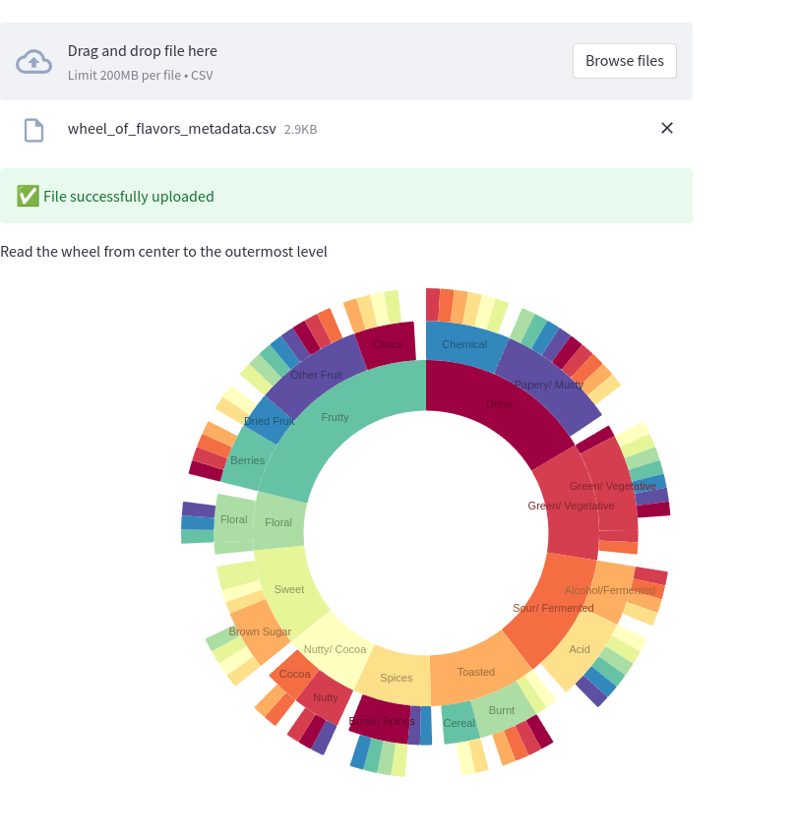Click the Chemical wedge

click(463, 344)
